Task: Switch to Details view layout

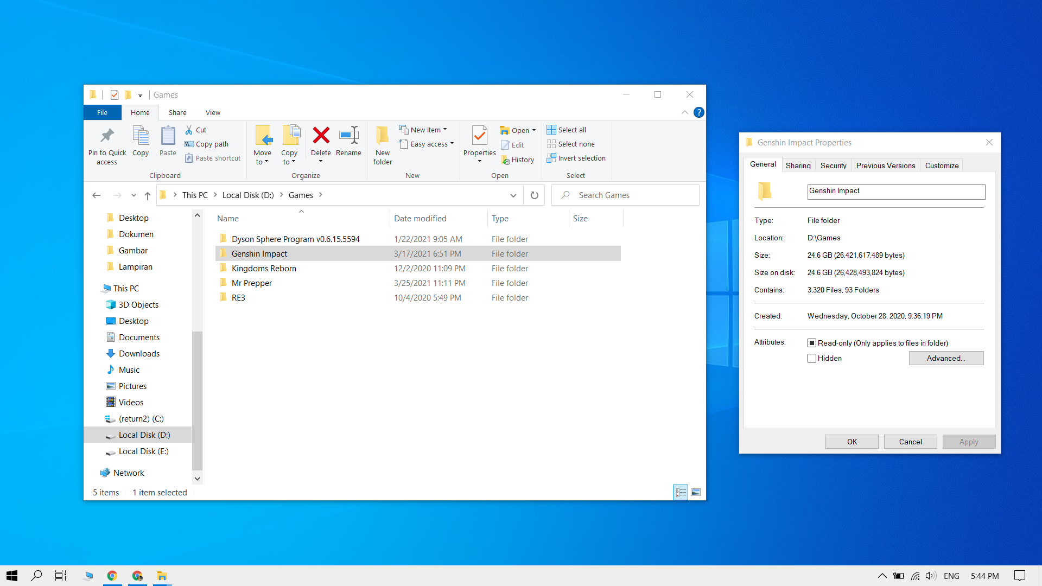Action: click(681, 492)
